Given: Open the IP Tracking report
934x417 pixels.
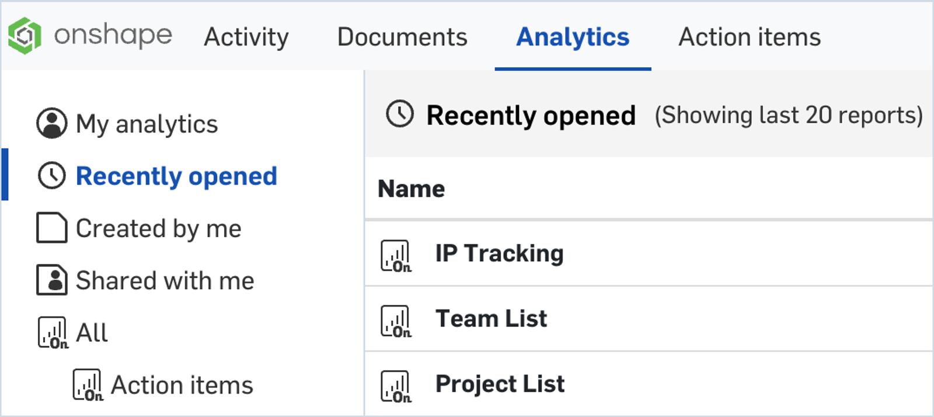Looking at the screenshot, I should coord(499,253).
